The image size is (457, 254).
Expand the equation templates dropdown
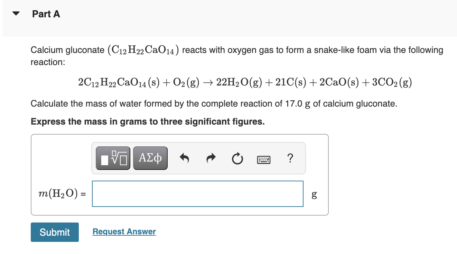[x=112, y=158]
